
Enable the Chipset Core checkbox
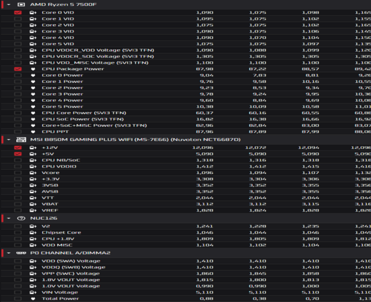[x=18, y=232]
